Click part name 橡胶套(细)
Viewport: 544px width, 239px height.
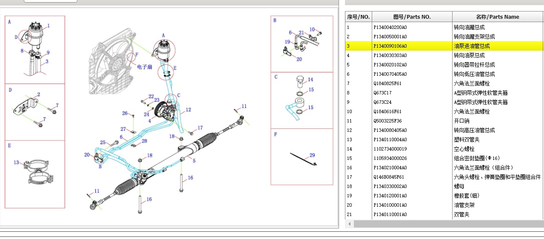pos(467,196)
